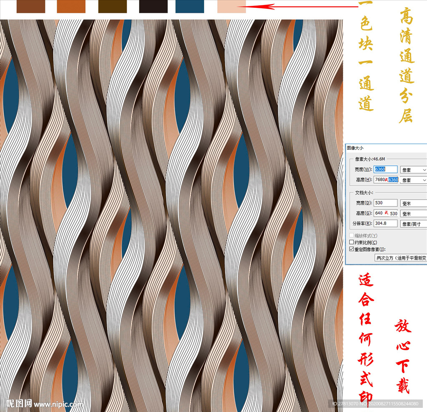Viewport: 427px width, 412px height.
Task: Click the 像素大小:46.6M label
Action: (x=370, y=159)
